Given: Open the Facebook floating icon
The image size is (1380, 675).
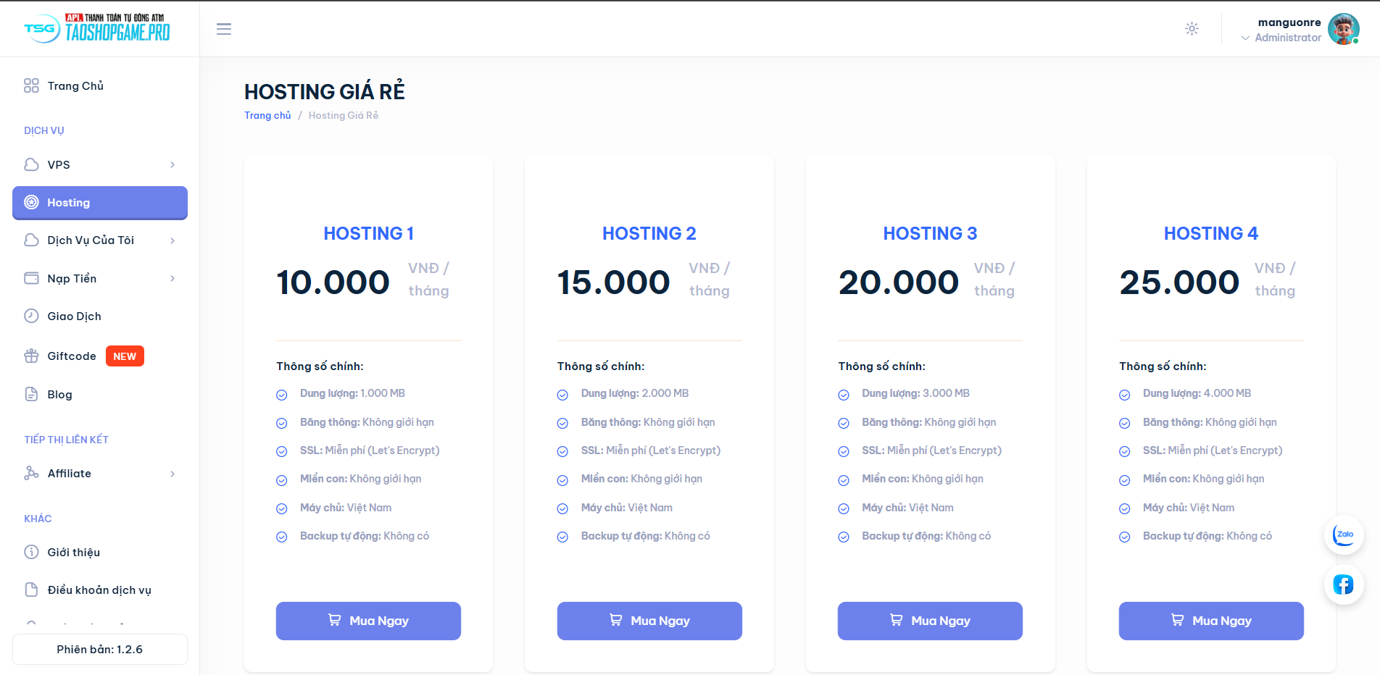Looking at the screenshot, I should [1344, 584].
